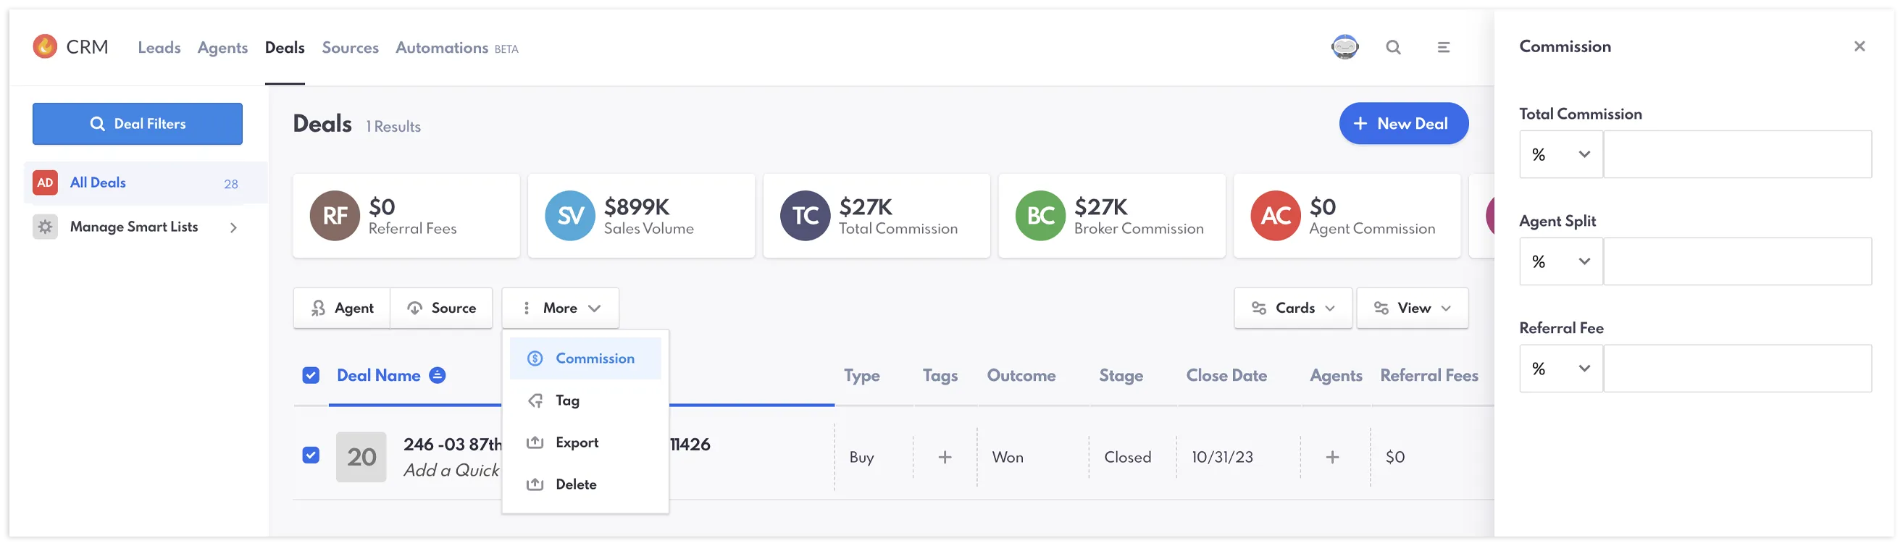The image size is (1903, 546).
Task: Open Deal Filters
Action: 138,124
